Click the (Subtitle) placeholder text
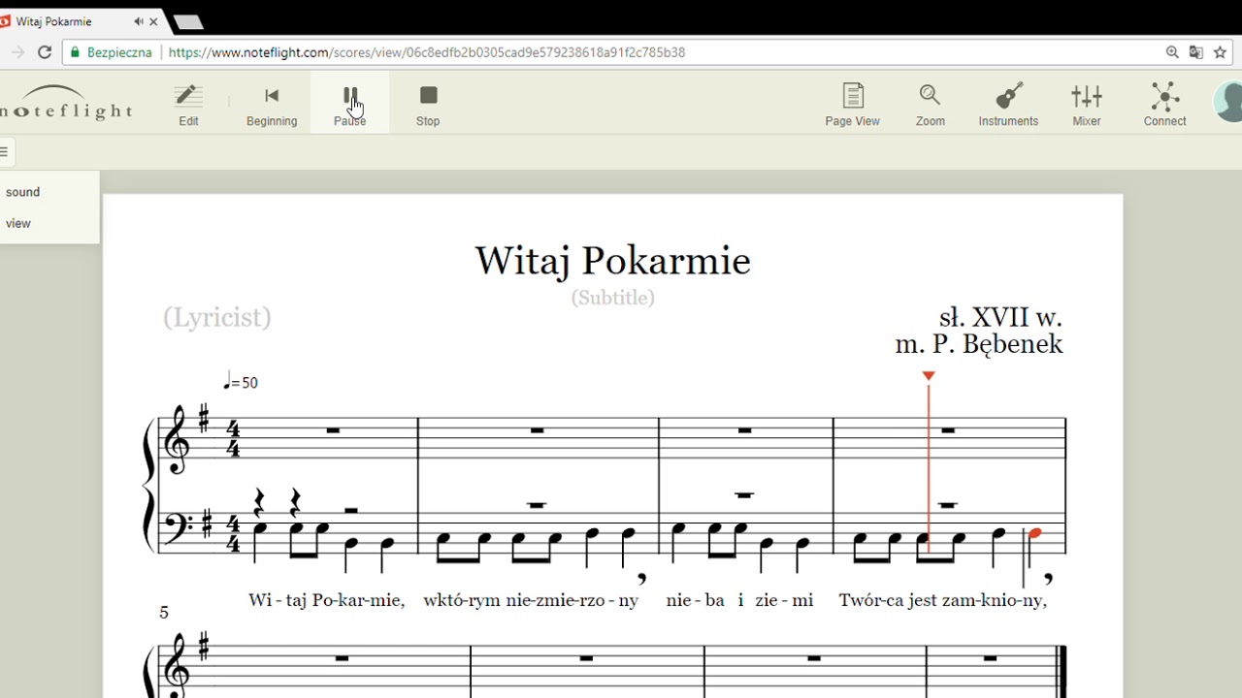Viewport: 1242px width, 698px height. pos(612,298)
